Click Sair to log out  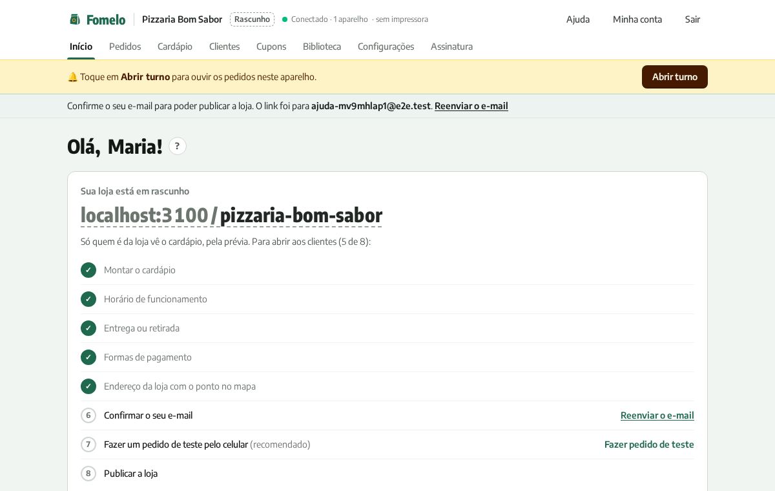(x=692, y=19)
